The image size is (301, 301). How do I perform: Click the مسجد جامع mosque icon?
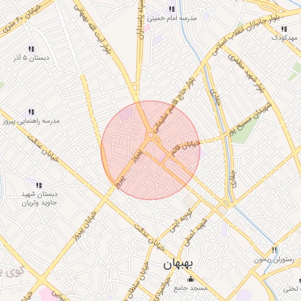click(x=190, y=279)
